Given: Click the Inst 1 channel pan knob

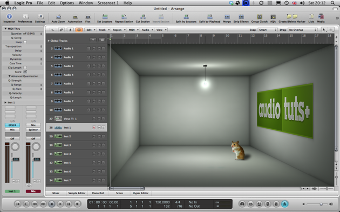Looking at the screenshot, I should (x=15, y=147).
